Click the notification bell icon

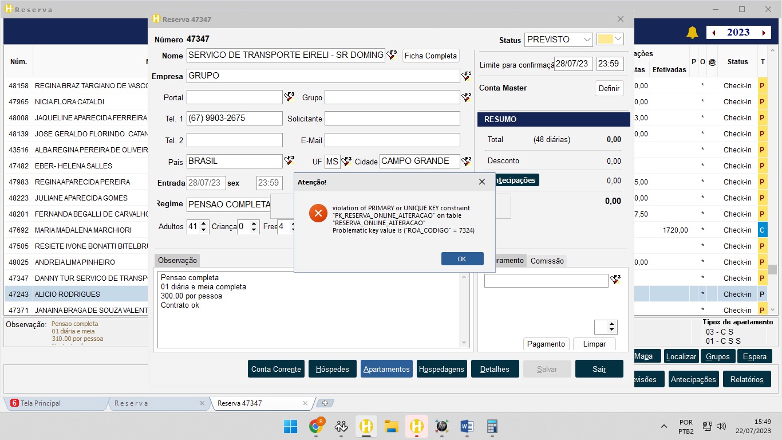coord(693,33)
